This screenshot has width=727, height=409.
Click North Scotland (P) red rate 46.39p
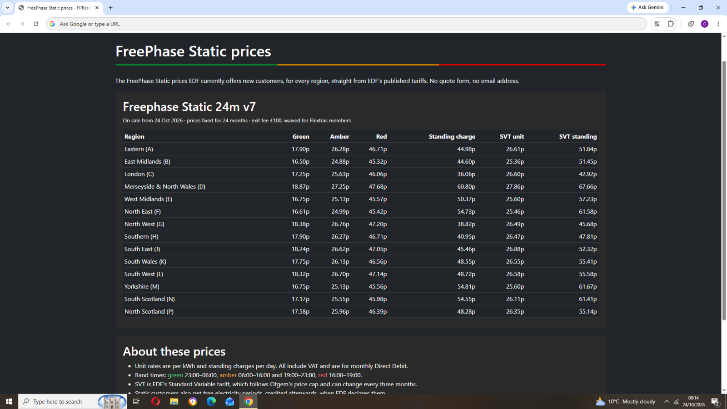(378, 312)
